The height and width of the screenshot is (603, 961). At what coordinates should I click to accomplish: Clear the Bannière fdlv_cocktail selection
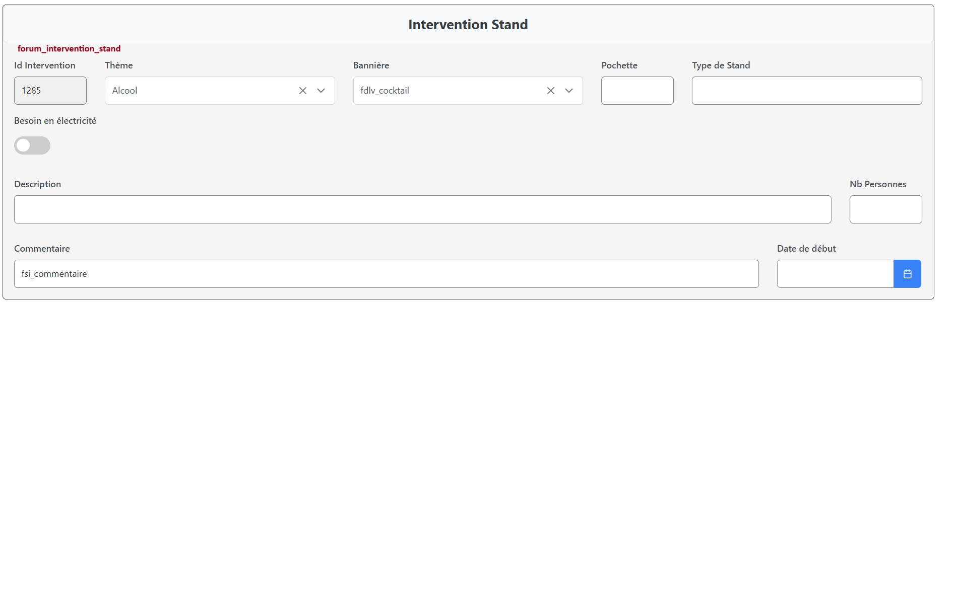pos(550,91)
